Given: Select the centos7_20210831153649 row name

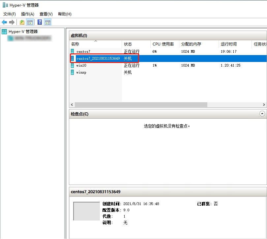Looking at the screenshot, I should pyautogui.click(x=98, y=58).
